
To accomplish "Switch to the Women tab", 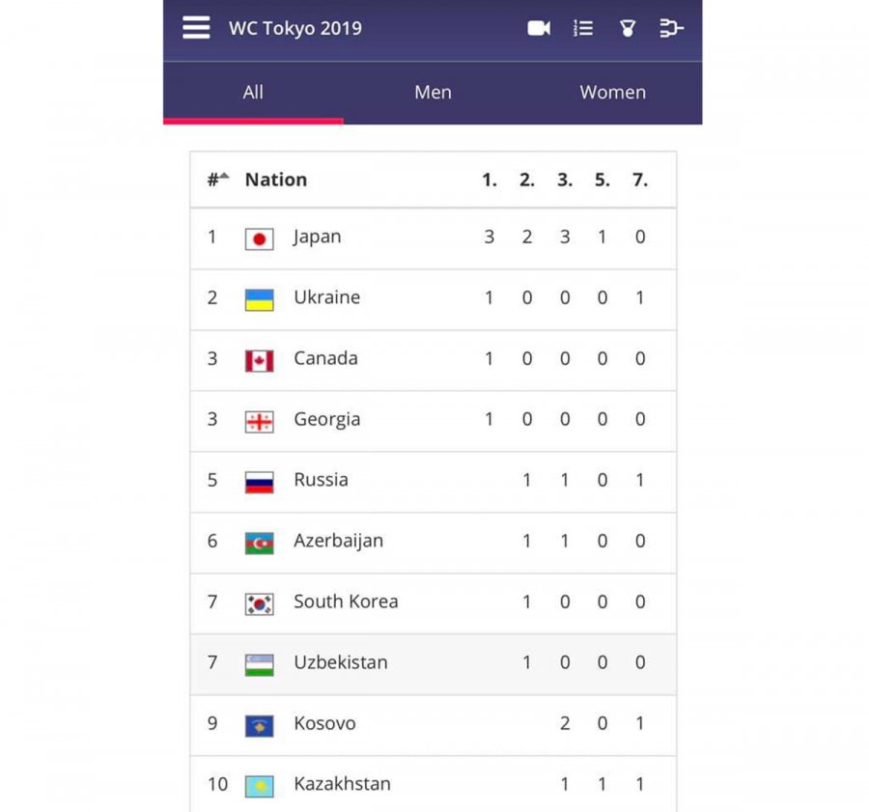I will click(612, 92).
